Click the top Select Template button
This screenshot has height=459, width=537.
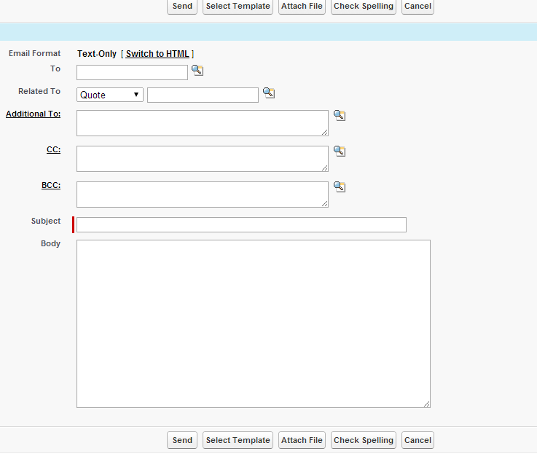(238, 6)
